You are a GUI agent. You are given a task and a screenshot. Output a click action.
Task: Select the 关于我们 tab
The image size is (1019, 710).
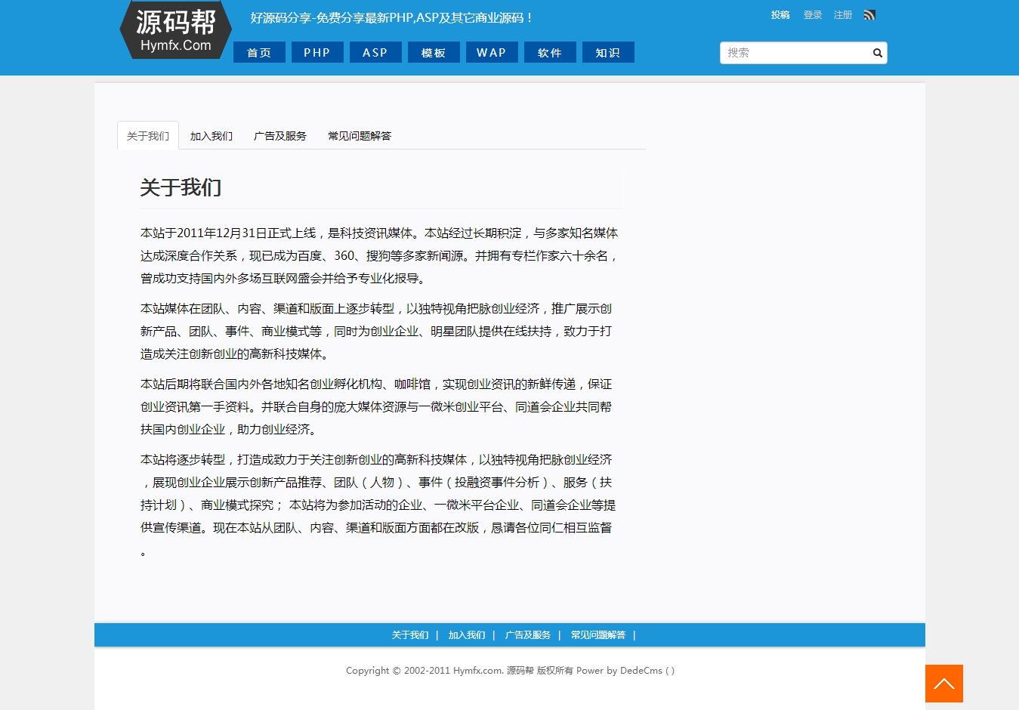[x=148, y=136]
